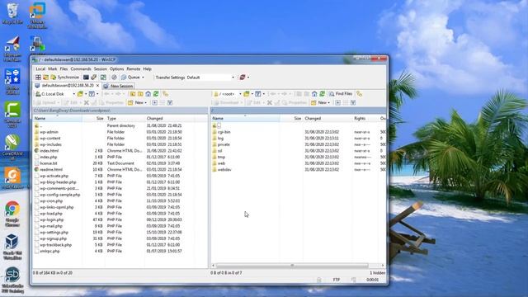Open the Recycle Bin desktop icon
The image size is (528, 297).
click(x=12, y=14)
